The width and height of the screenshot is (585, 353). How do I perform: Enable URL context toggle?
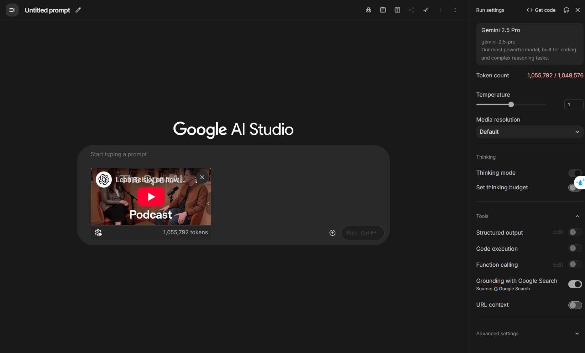(575, 305)
